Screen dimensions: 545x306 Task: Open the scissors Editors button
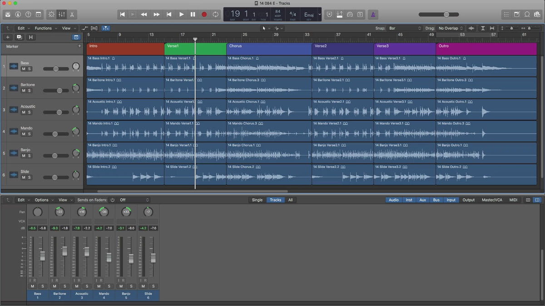(x=72, y=15)
